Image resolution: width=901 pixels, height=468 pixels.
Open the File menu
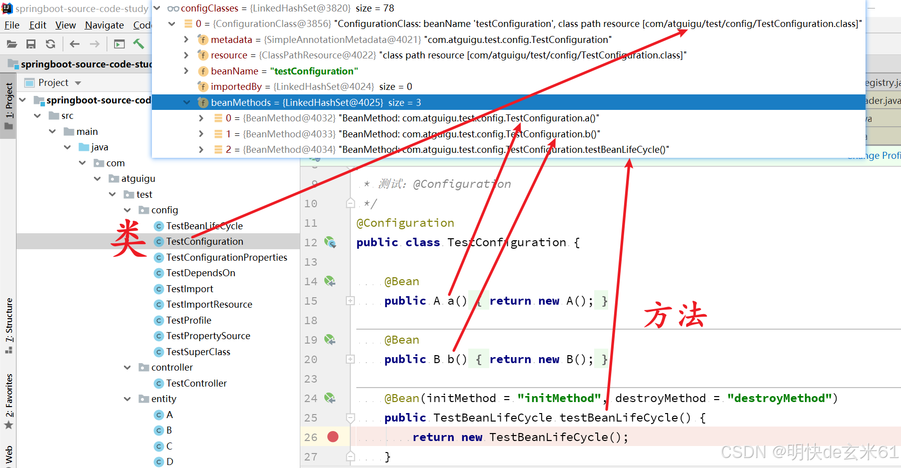coord(12,25)
